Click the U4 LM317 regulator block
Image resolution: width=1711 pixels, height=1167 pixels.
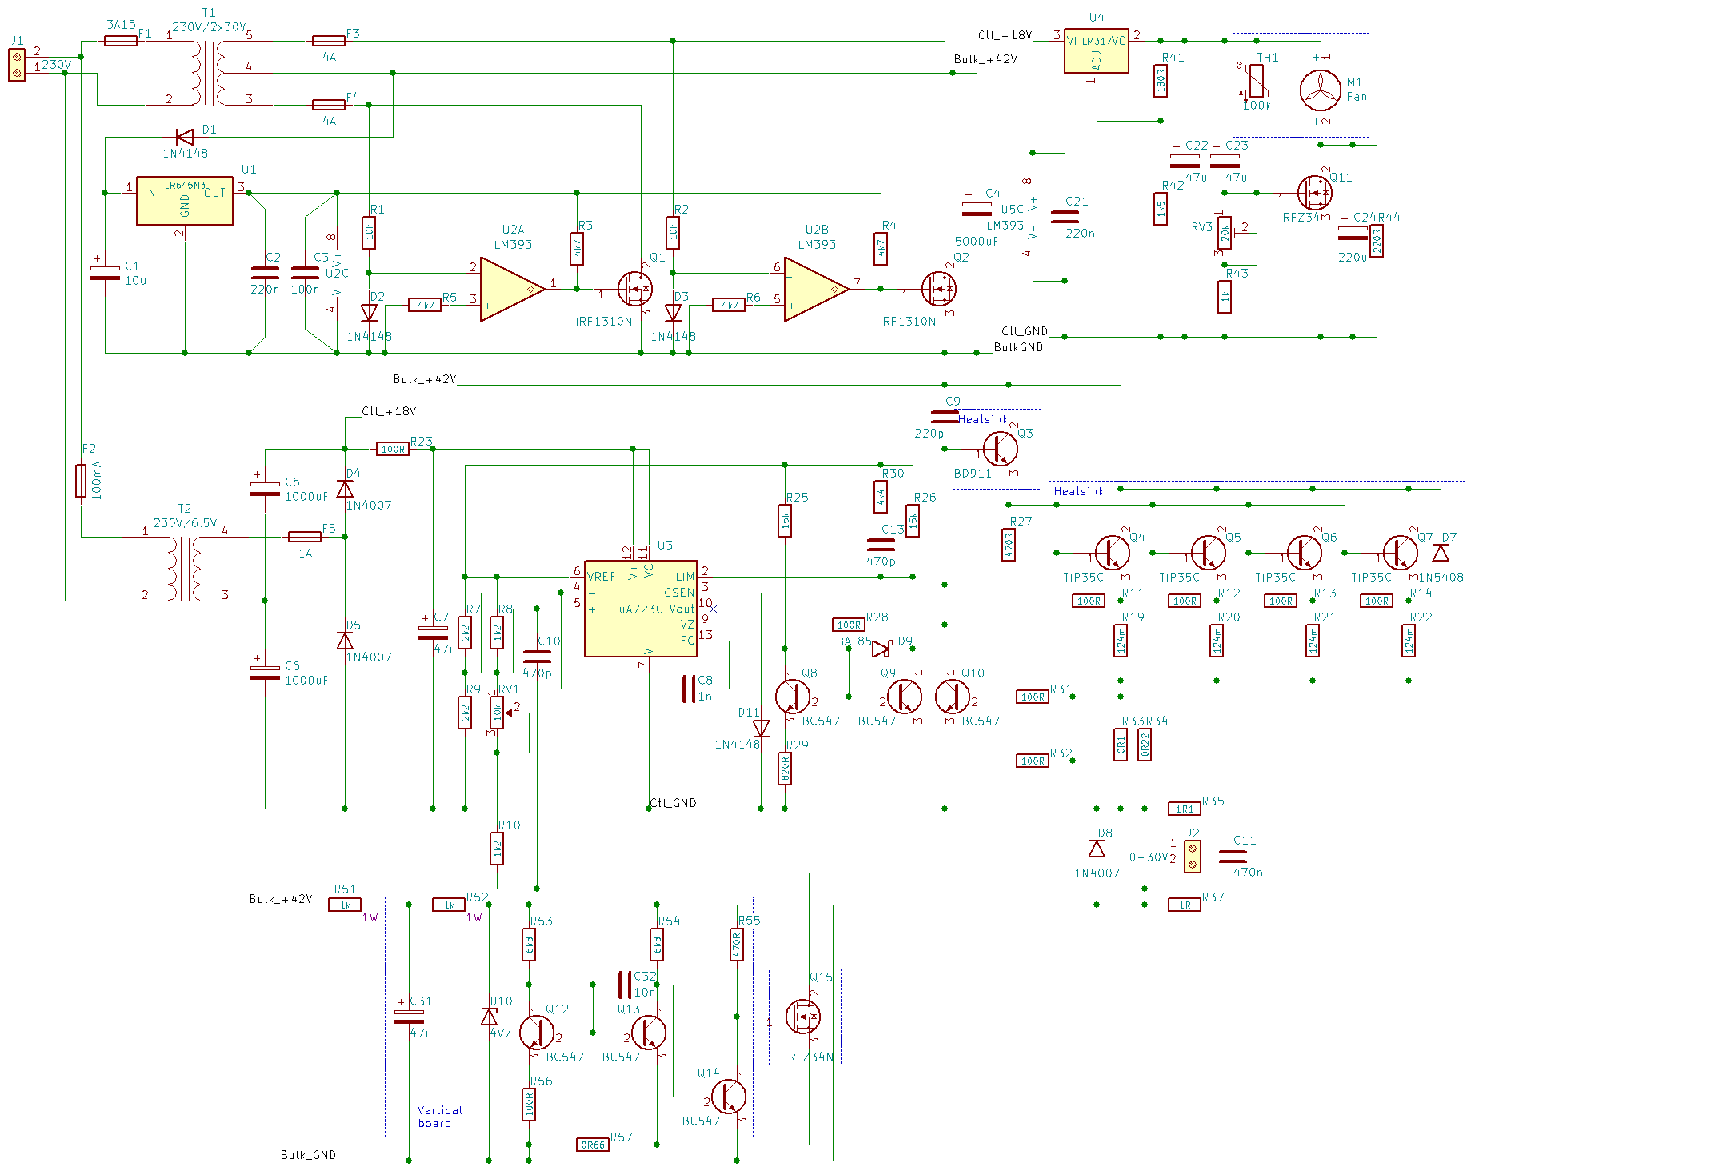tap(1097, 53)
